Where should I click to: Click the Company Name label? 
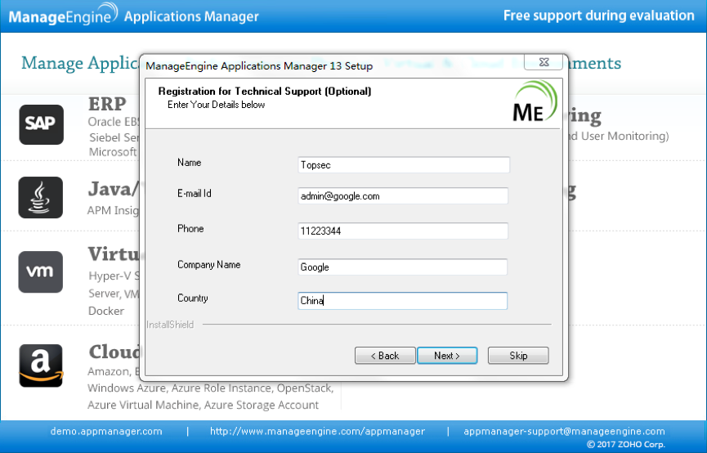click(x=208, y=265)
